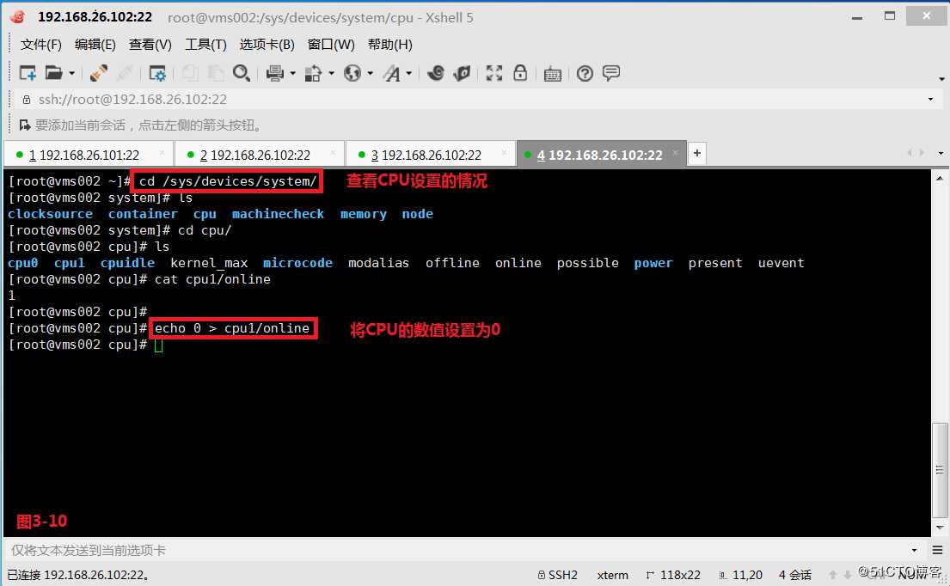Click the 4 会话 sessions status

click(x=795, y=575)
